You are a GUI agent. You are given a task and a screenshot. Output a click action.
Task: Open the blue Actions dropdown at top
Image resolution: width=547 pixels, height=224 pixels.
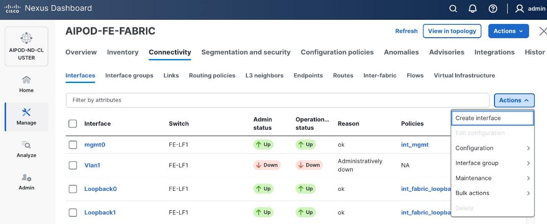click(x=508, y=31)
